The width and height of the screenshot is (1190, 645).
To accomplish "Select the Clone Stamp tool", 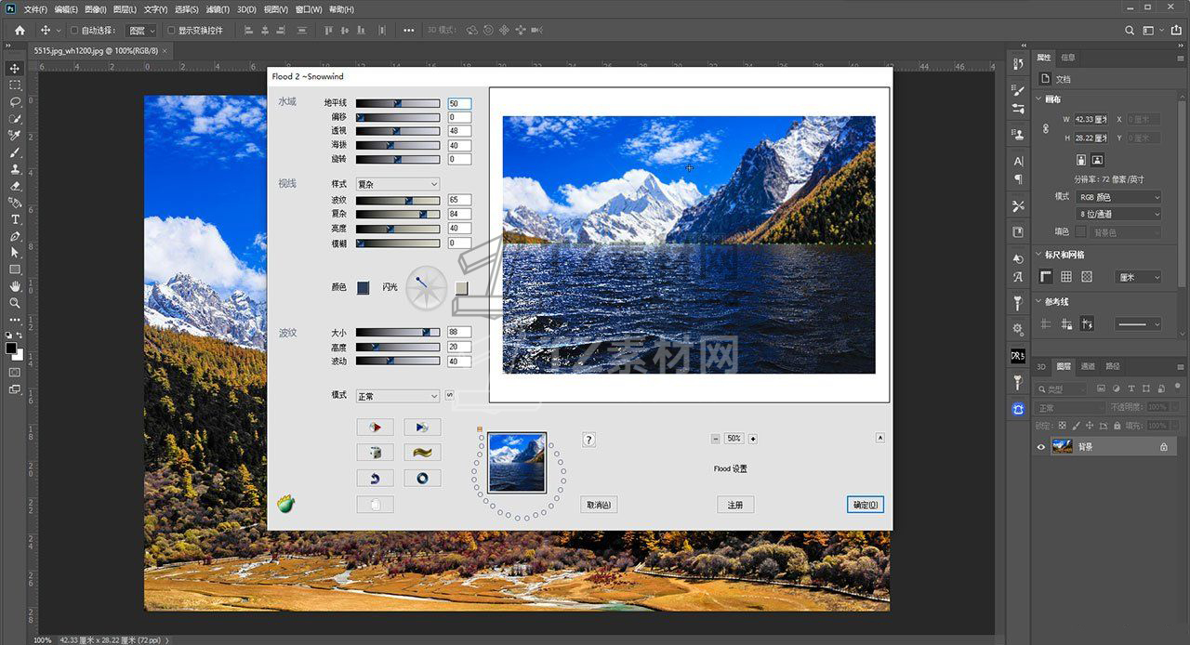I will [x=15, y=169].
